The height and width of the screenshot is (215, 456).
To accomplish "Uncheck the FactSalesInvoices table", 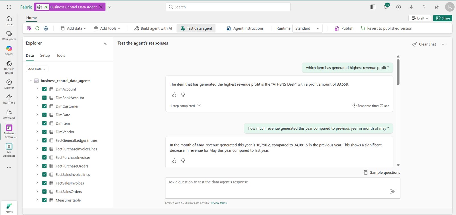I will click(44, 183).
